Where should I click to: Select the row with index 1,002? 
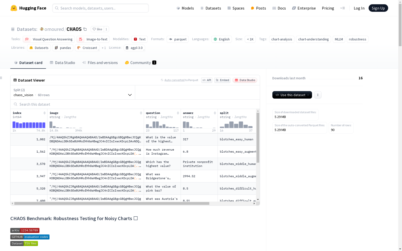click(133, 139)
